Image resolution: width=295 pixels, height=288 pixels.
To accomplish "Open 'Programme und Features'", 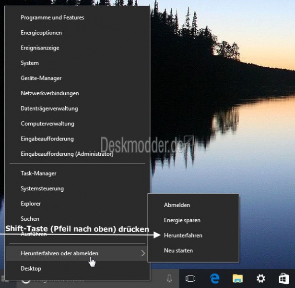I will 52,17.
